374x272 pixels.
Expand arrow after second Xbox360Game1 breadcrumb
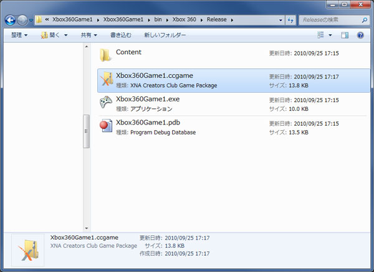pyautogui.click(x=149, y=20)
